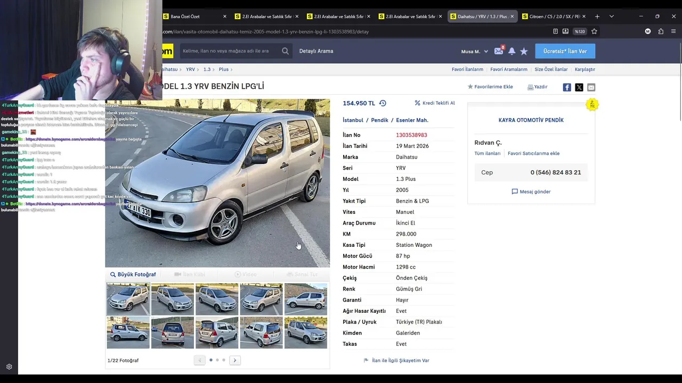Open Favori Aramalarım menu link
Screen dimensions: 682x383
point(509,69)
